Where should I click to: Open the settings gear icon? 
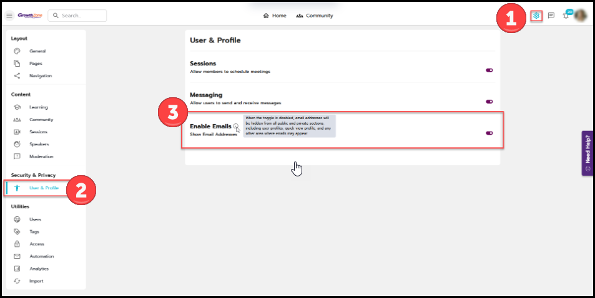[x=536, y=16]
